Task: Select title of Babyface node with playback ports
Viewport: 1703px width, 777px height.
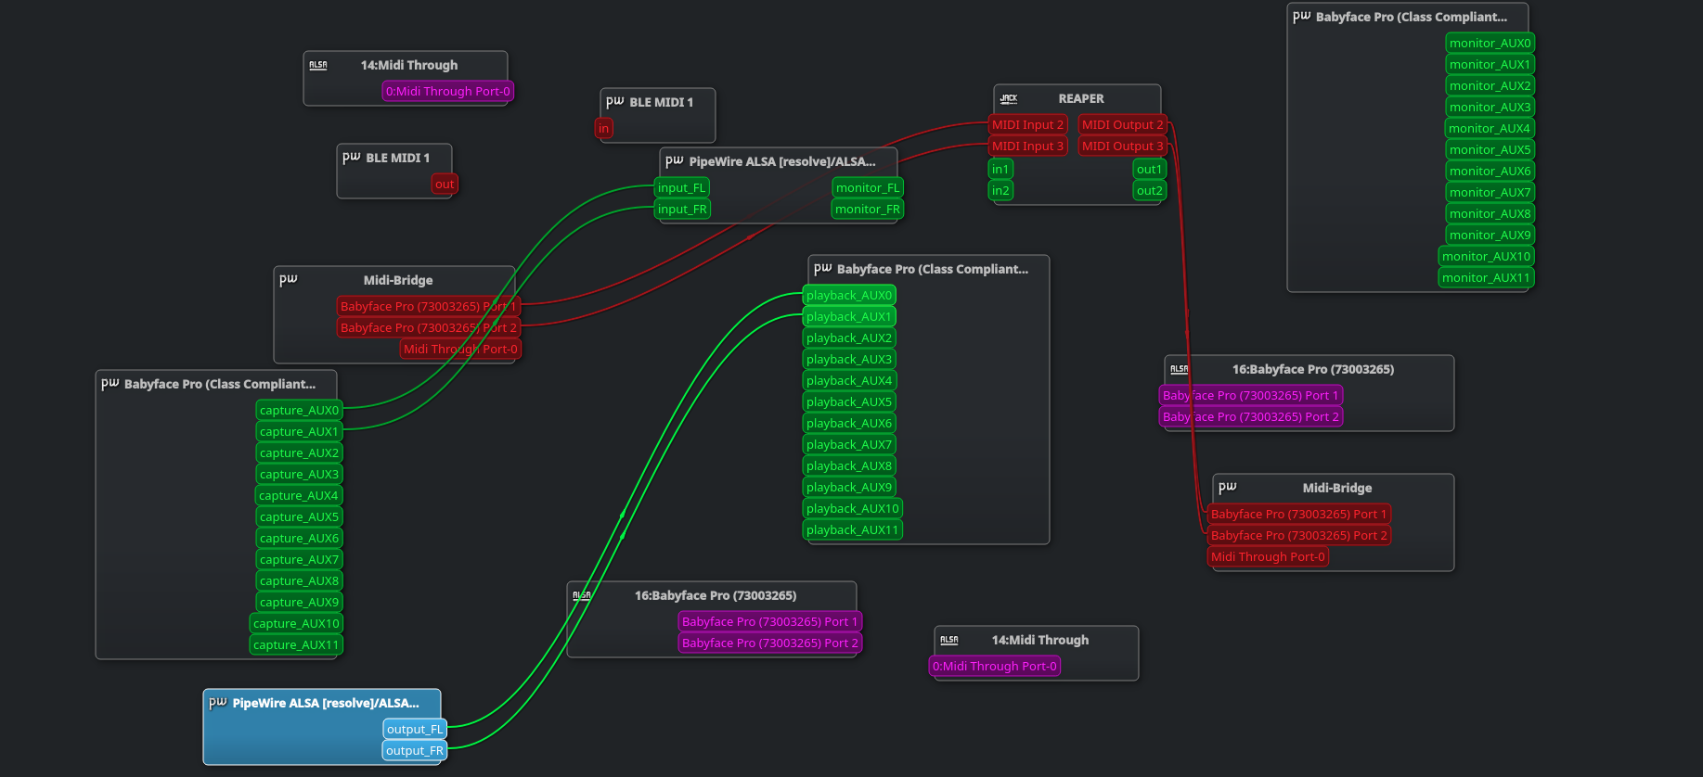Action: (x=933, y=269)
